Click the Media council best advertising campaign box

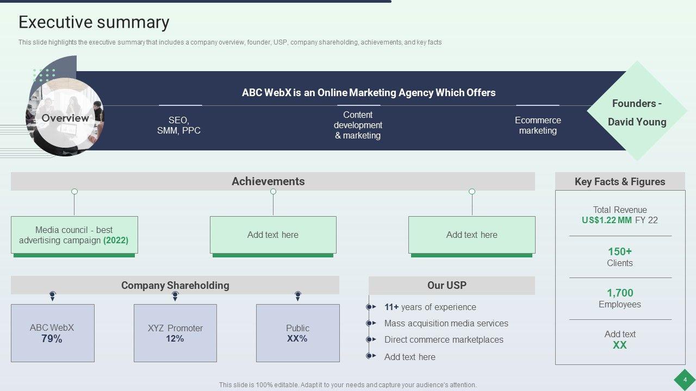tap(74, 235)
